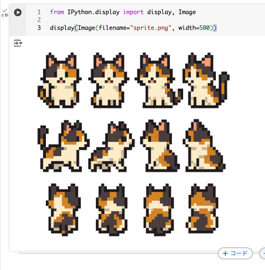Toggle the cell output options icon
Image resolution: width=265 pixels, height=270 pixels.
pyautogui.click(x=18, y=43)
